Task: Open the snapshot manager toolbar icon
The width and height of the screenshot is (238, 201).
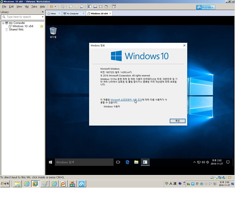Action: [82, 7]
